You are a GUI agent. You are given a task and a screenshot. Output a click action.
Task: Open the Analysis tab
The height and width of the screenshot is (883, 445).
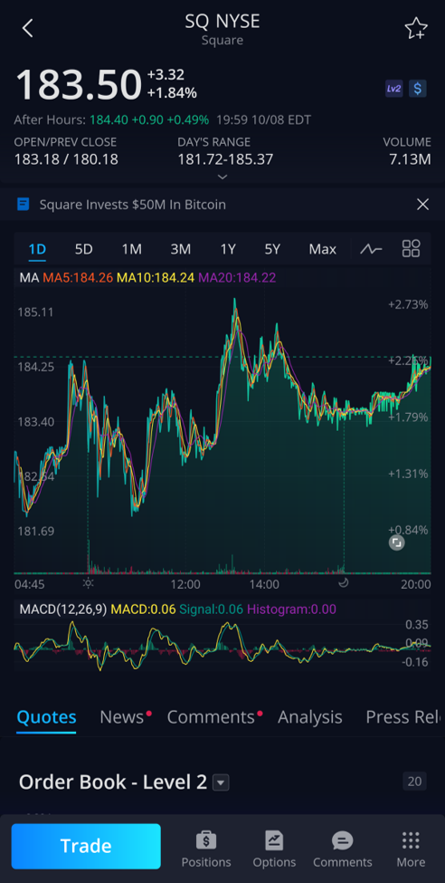coord(310,717)
